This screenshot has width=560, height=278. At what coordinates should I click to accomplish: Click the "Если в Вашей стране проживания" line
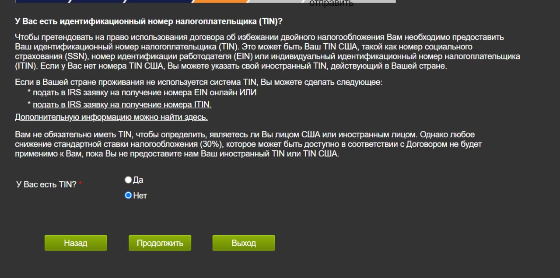[199, 82]
